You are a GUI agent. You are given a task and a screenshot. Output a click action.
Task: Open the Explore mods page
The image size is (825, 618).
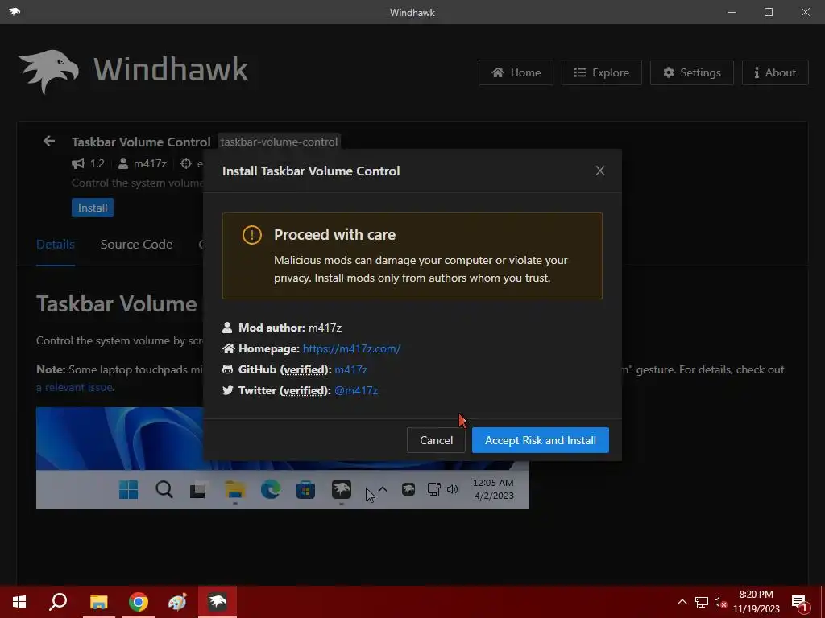coord(601,72)
